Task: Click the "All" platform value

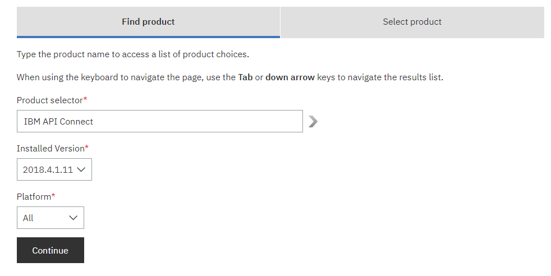Action: coord(29,218)
